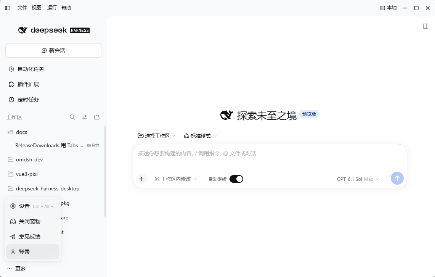Search workspaces with magnifier icon

pos(72,117)
